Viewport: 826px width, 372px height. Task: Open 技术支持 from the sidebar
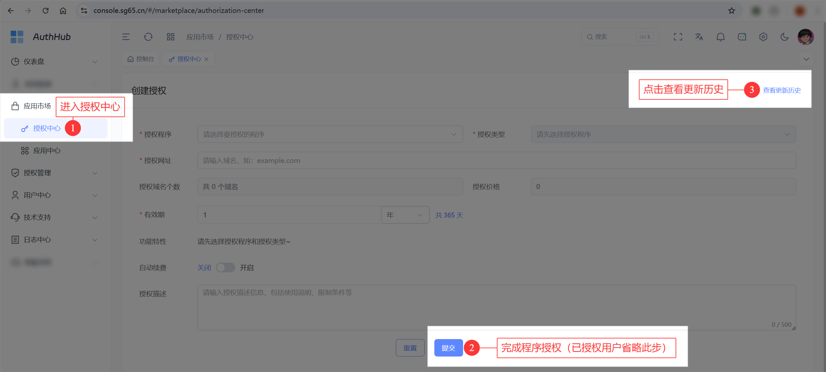pos(37,217)
